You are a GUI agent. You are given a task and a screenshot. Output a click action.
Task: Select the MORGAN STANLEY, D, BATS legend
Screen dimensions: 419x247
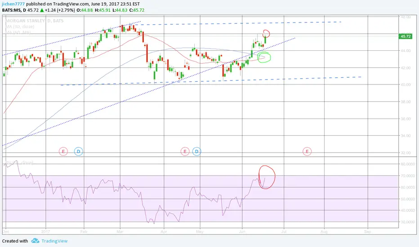(35, 21)
